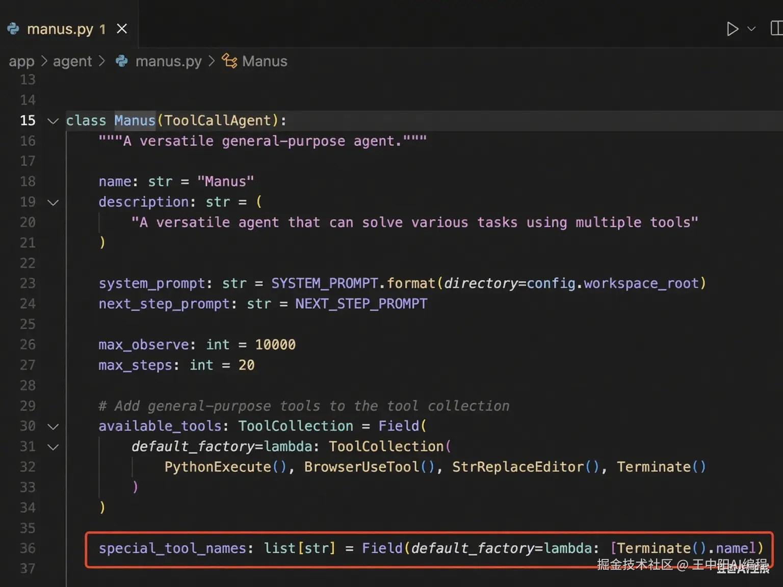The height and width of the screenshot is (587, 783).
Task: Click ToolCollection type annotation on line 30
Action: point(296,426)
